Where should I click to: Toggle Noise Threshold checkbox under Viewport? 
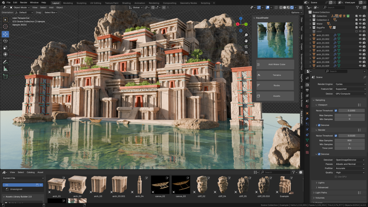(x=336, y=111)
